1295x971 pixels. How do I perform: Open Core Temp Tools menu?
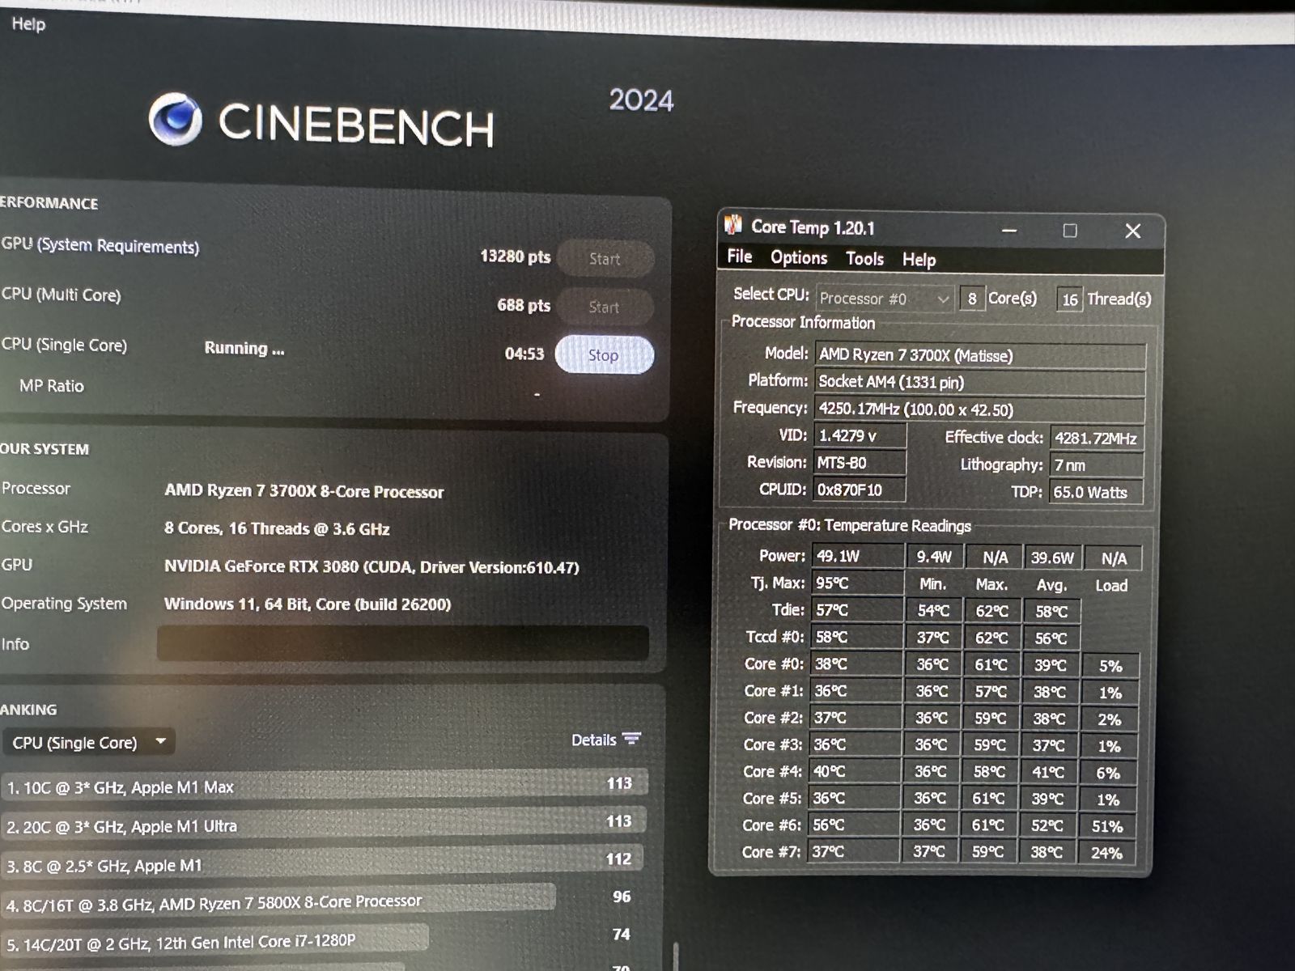(864, 259)
